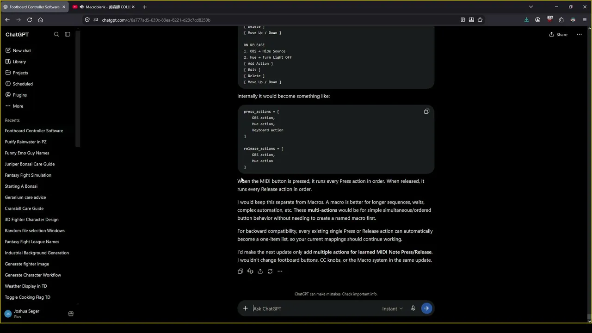The width and height of the screenshot is (592, 333).
Task: Switch to Macroblank YouTube tab
Action: [x=104, y=7]
